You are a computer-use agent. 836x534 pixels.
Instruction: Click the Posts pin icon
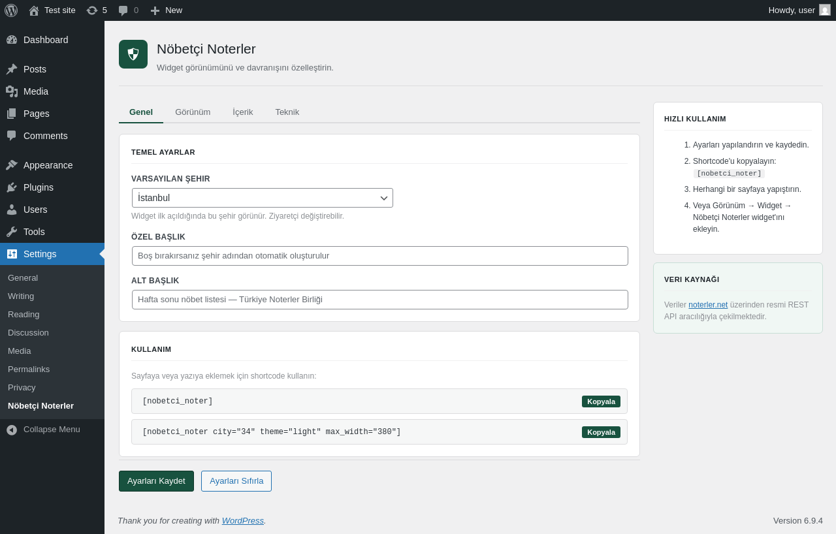click(12, 69)
